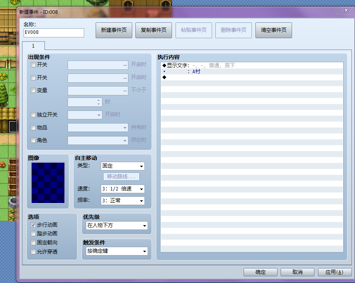
Task: Click the greyed 删除事件页 button
Action: (234, 30)
